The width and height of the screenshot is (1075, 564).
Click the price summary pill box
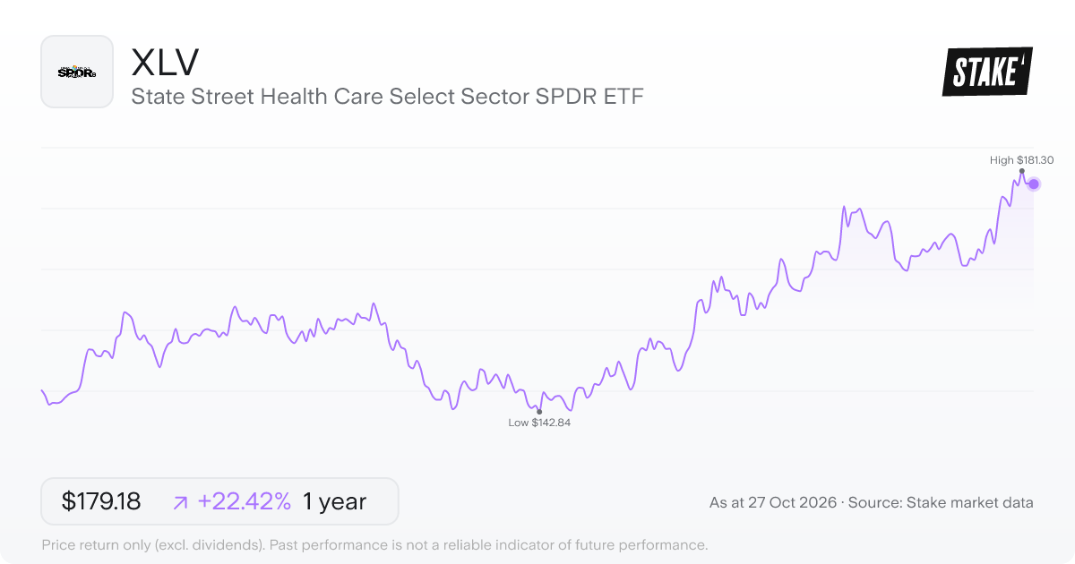point(219,501)
